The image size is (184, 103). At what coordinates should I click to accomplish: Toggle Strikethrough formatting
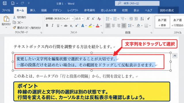(66, 26)
